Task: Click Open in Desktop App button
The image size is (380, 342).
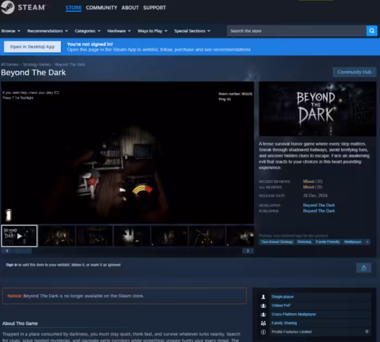Action: [x=33, y=47]
